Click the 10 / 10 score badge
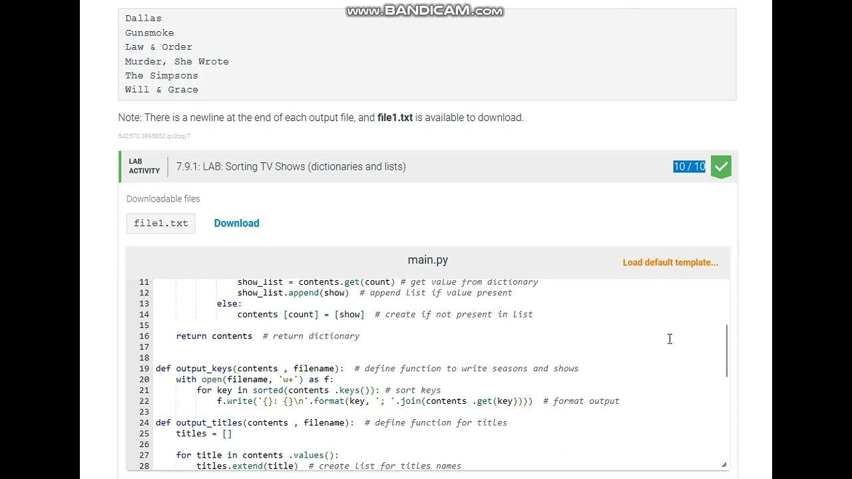The height and width of the screenshot is (479, 852). (689, 167)
